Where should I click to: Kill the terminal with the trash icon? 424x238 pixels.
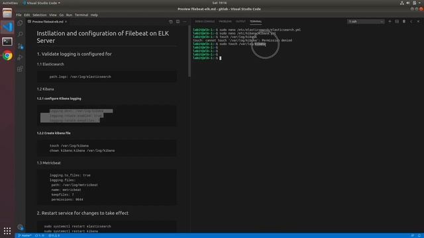(x=404, y=21)
